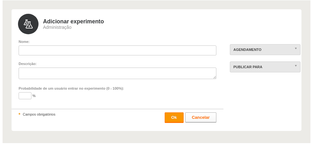Click the PUBLICAR PARA panel arrow icon

point(296,66)
